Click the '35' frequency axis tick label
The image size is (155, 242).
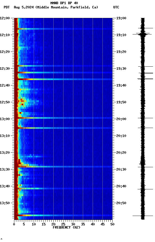point(83,224)
